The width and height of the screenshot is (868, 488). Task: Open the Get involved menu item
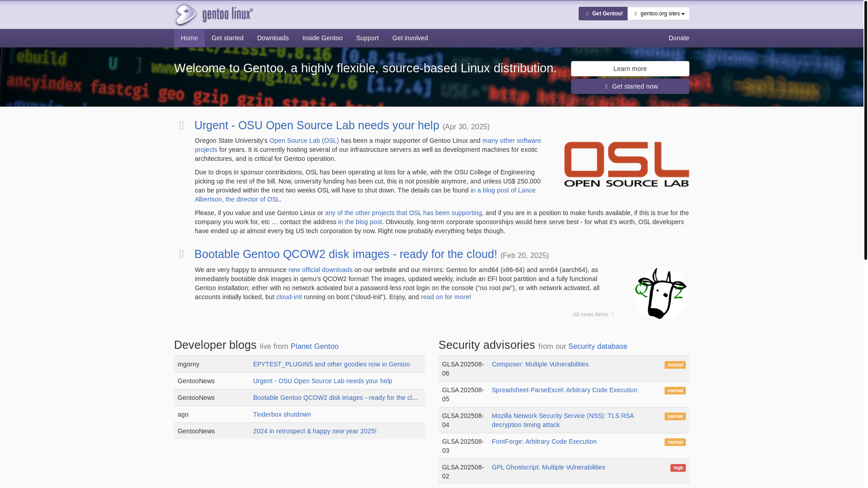(x=410, y=38)
